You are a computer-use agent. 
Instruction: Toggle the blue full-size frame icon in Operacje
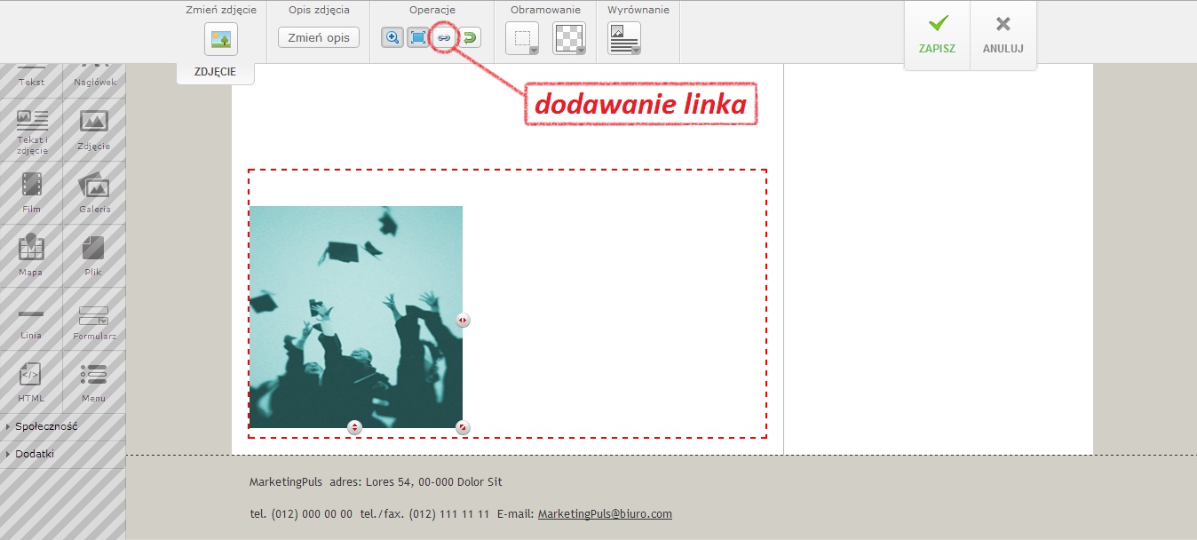click(417, 38)
